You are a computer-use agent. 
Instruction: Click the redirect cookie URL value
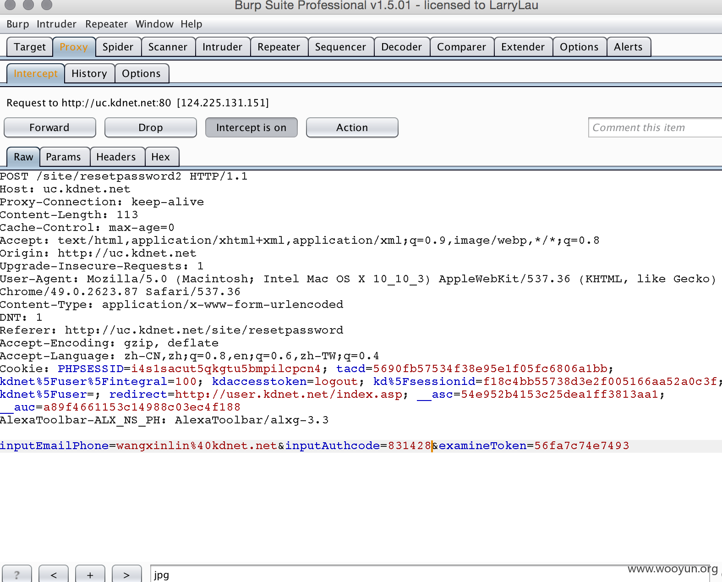[289, 395]
